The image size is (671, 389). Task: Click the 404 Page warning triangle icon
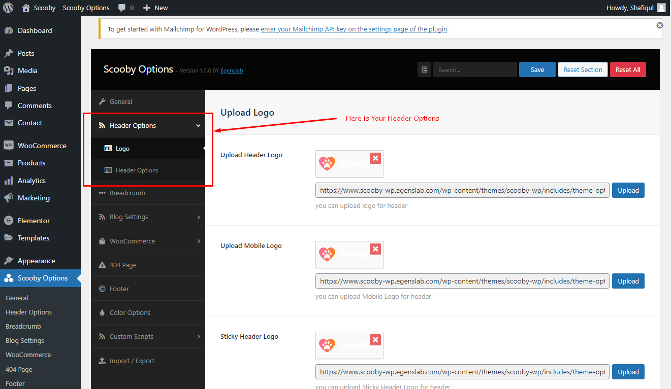pyautogui.click(x=102, y=265)
